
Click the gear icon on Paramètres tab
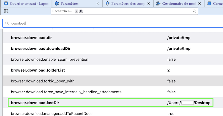click(x=57, y=4)
